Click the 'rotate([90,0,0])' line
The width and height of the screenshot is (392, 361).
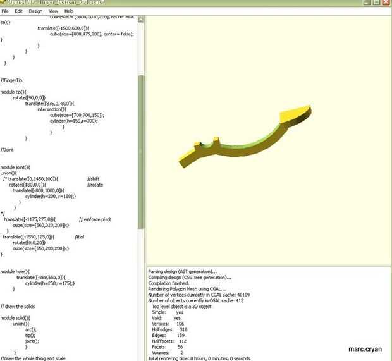coord(29,98)
